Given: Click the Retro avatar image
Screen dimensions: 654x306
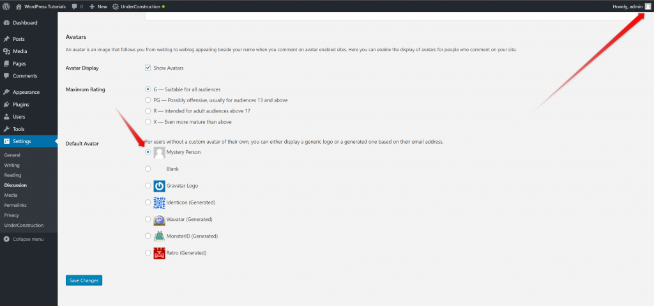Looking at the screenshot, I should (x=159, y=252).
